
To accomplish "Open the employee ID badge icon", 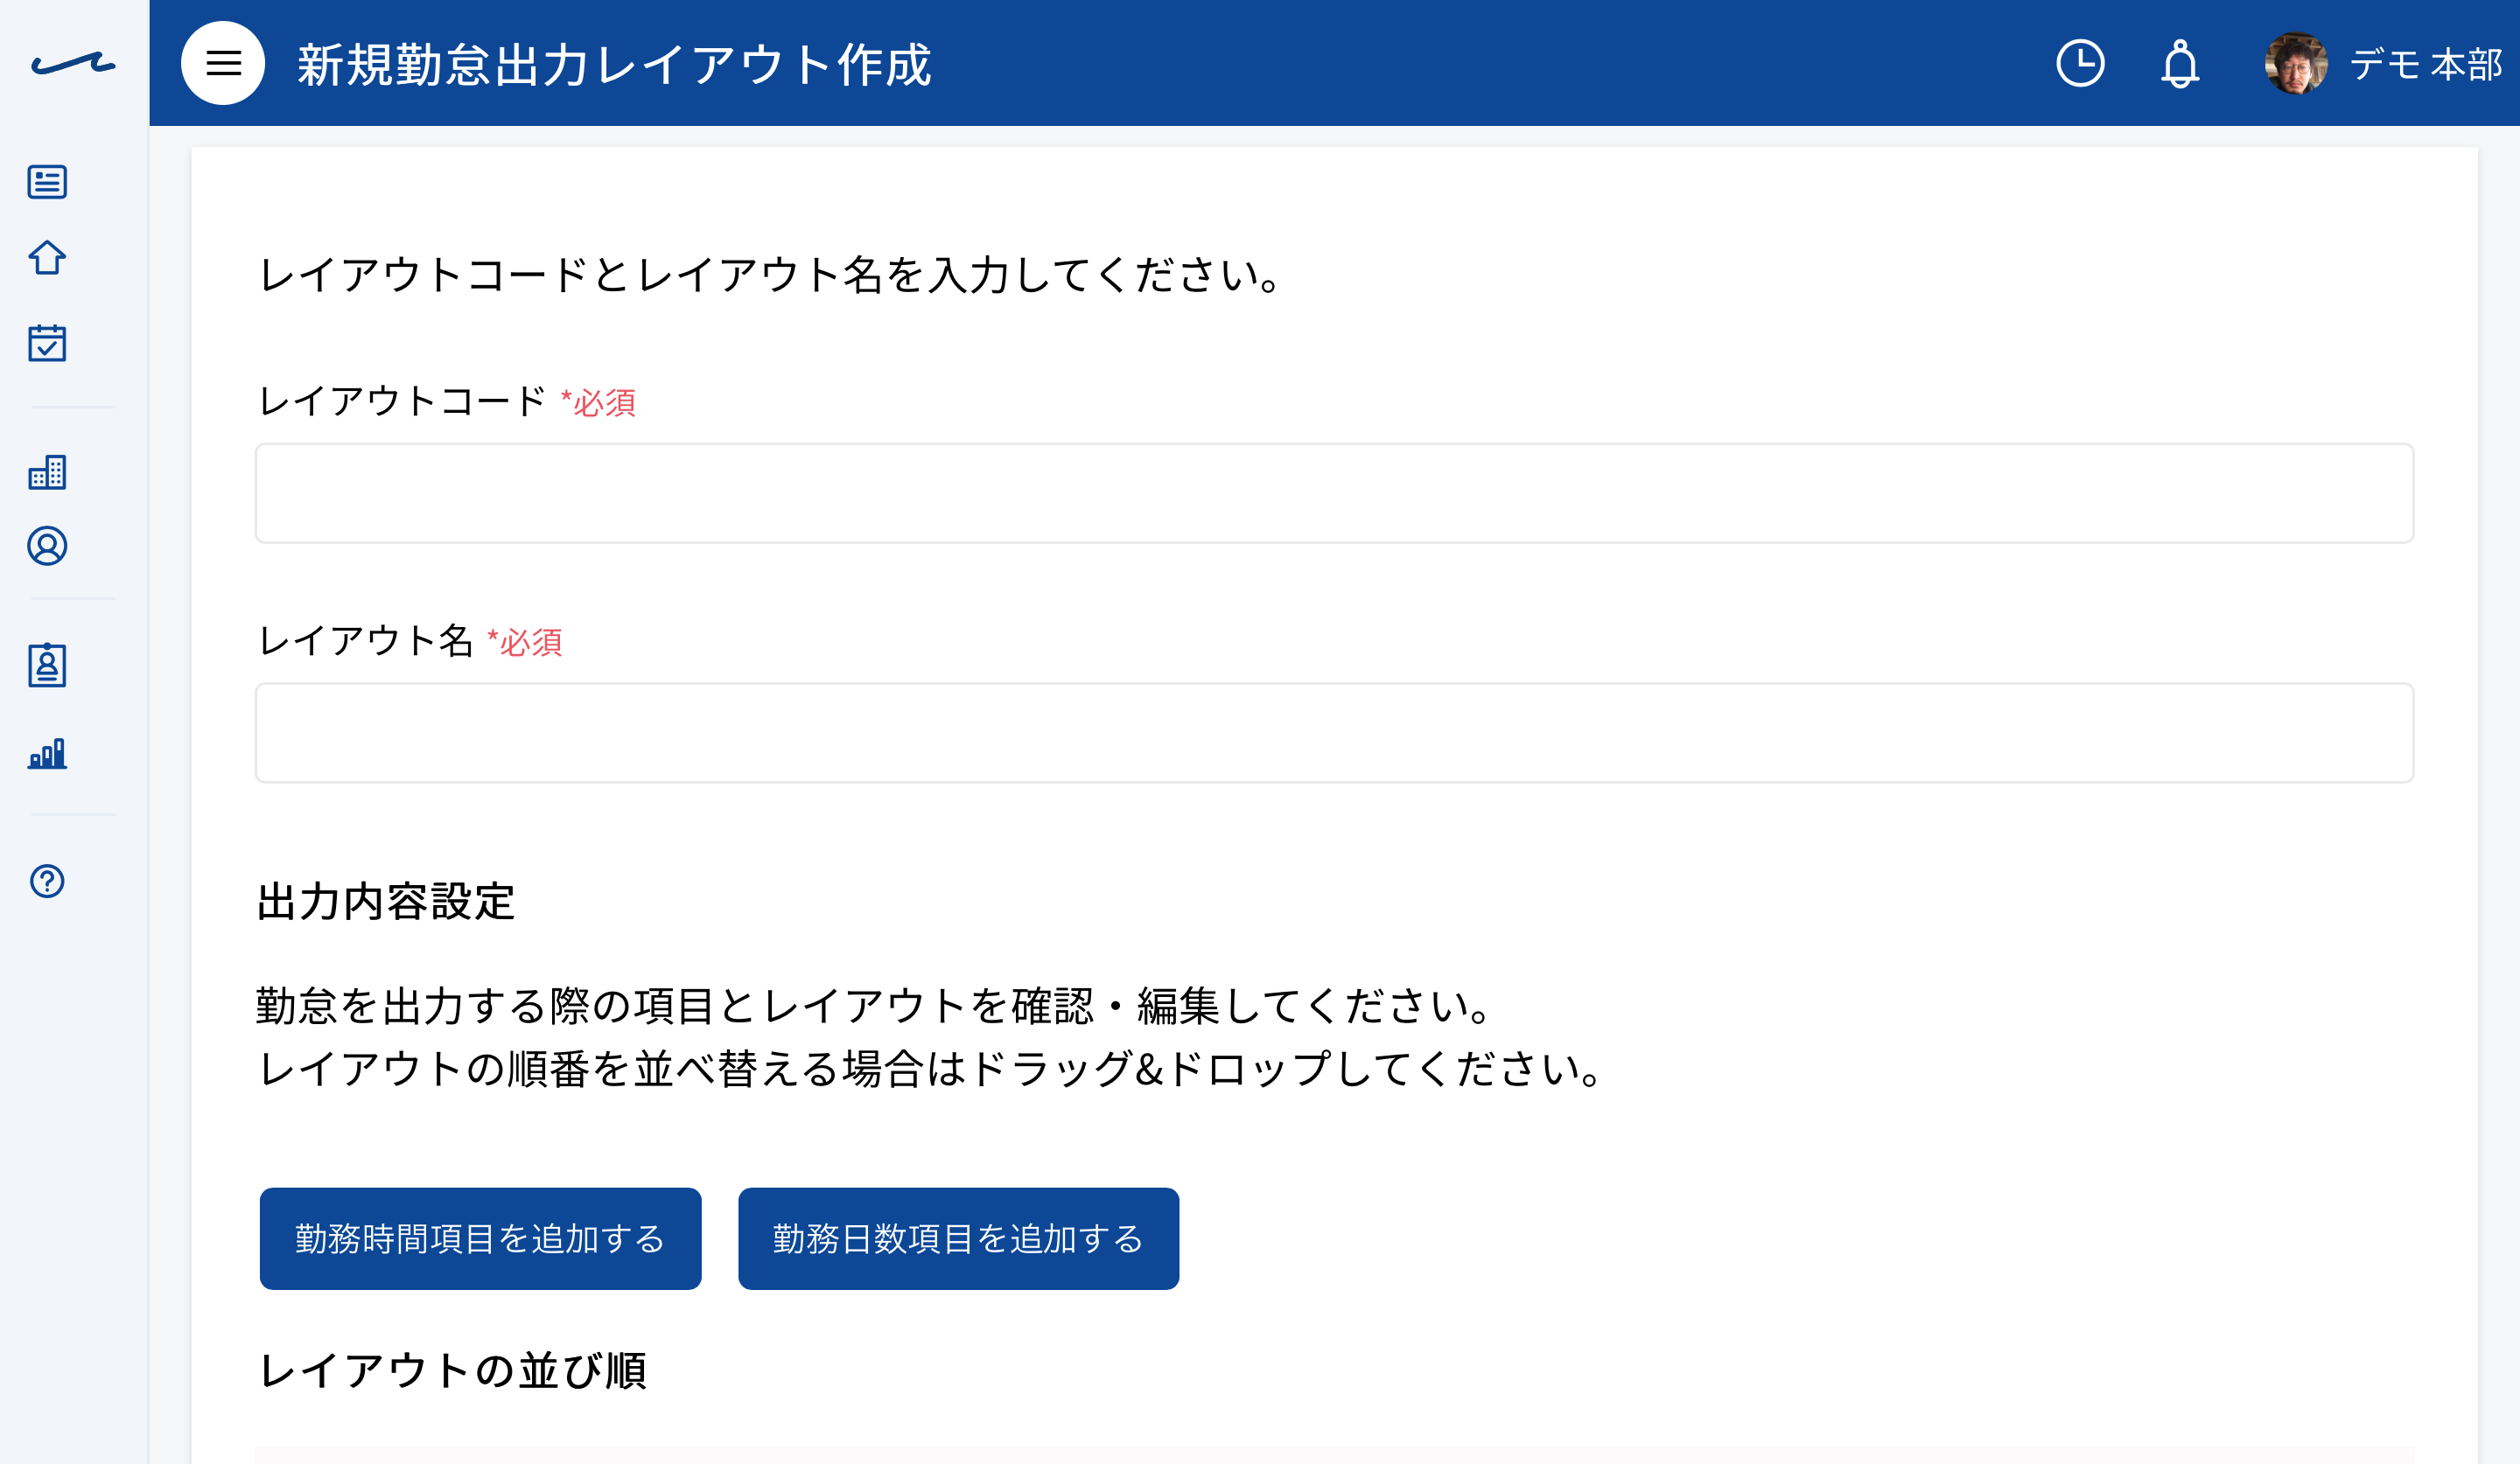I will pos(47,665).
